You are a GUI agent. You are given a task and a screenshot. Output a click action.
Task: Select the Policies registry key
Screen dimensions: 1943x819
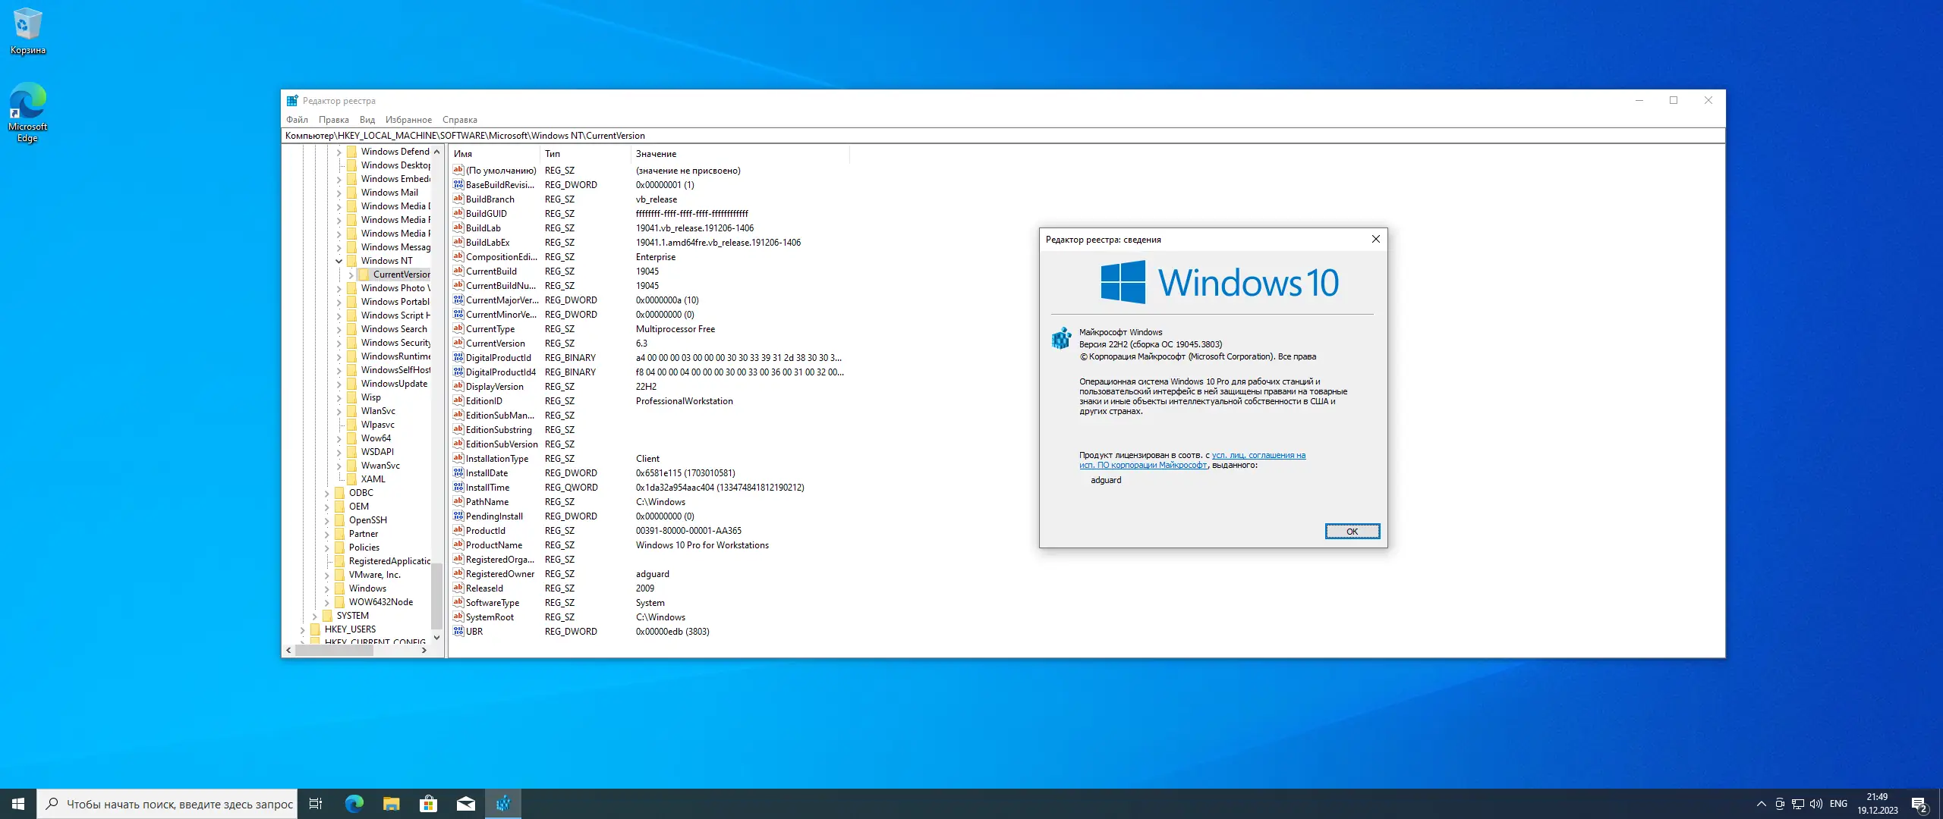pyautogui.click(x=364, y=548)
